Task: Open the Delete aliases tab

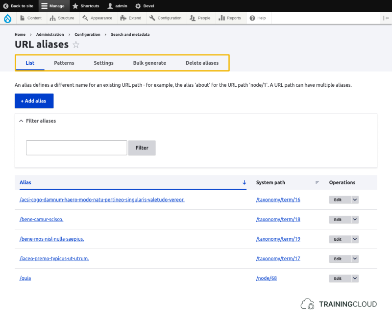Action: tap(202, 63)
